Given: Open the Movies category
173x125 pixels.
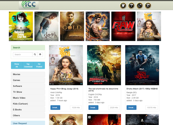Looking at the screenshot, I should click(28, 74).
